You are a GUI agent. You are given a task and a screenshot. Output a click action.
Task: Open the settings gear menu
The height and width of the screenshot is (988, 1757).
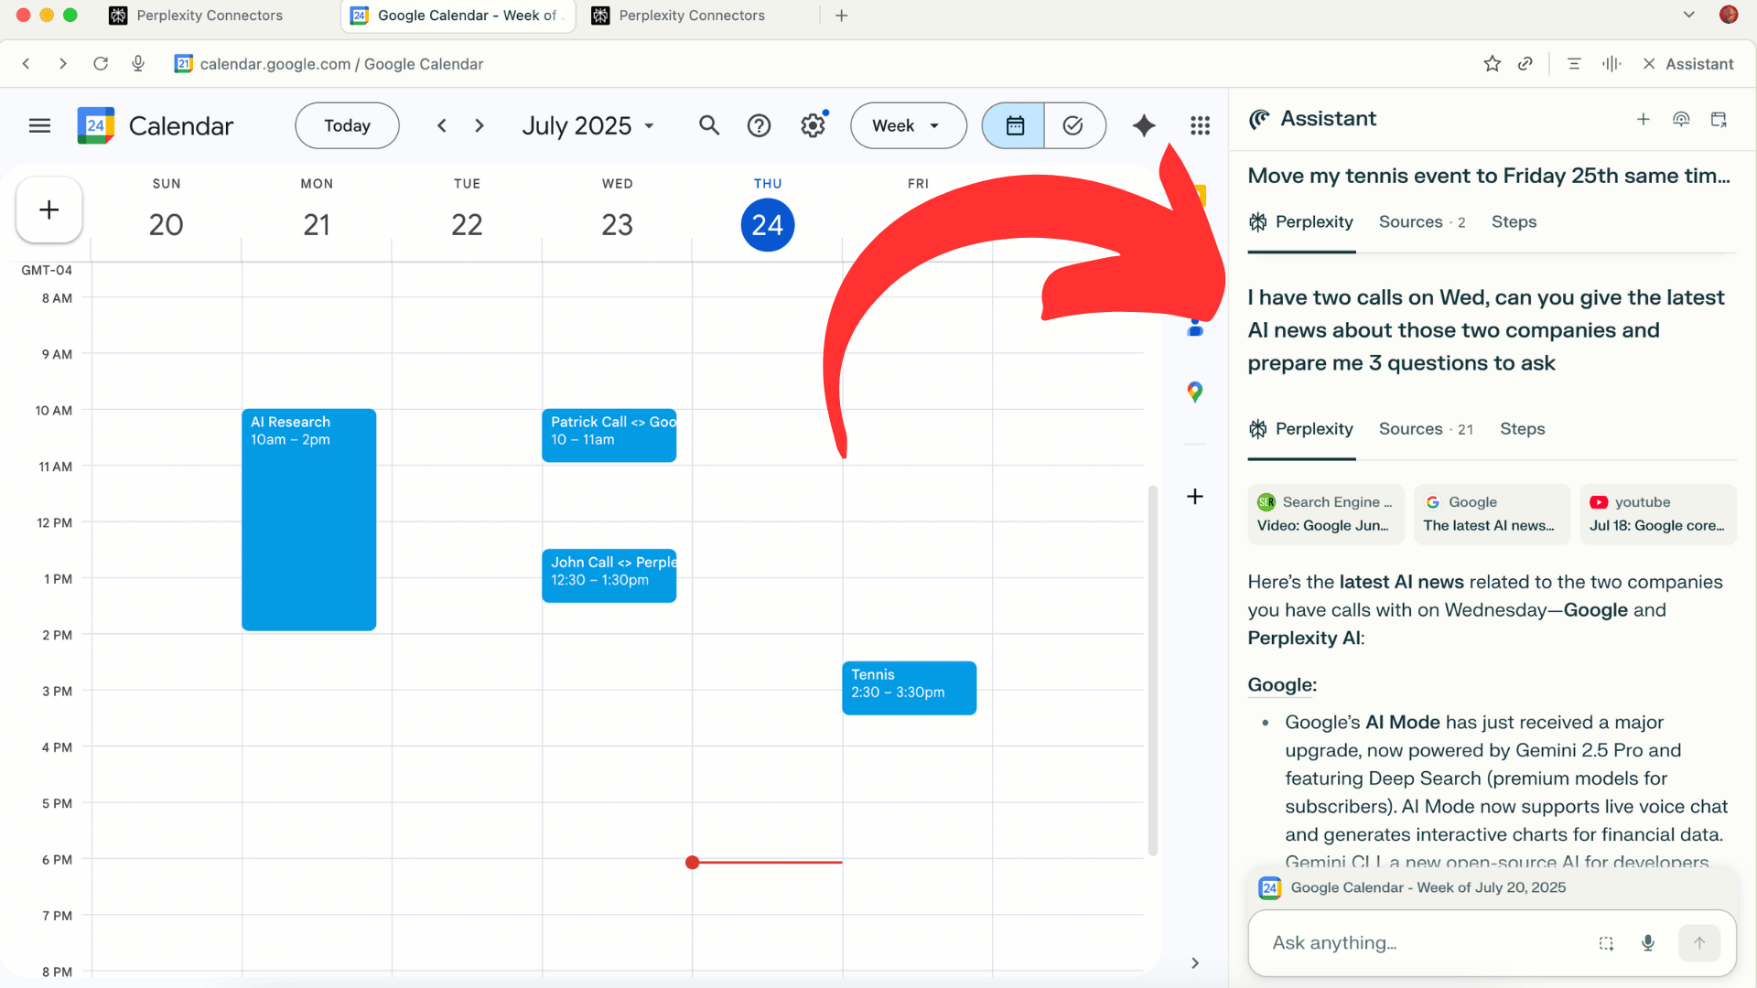(813, 125)
